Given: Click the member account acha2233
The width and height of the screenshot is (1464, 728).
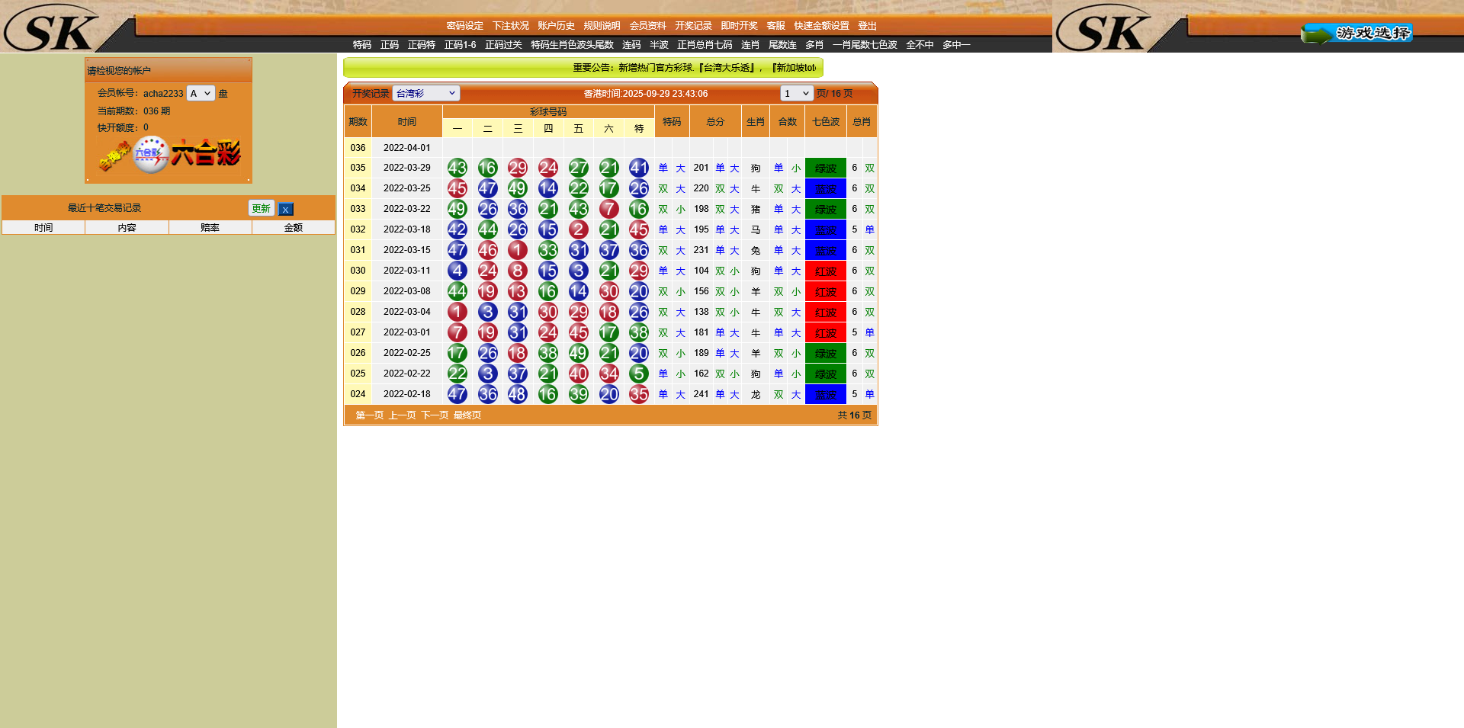Looking at the screenshot, I should [x=163, y=94].
